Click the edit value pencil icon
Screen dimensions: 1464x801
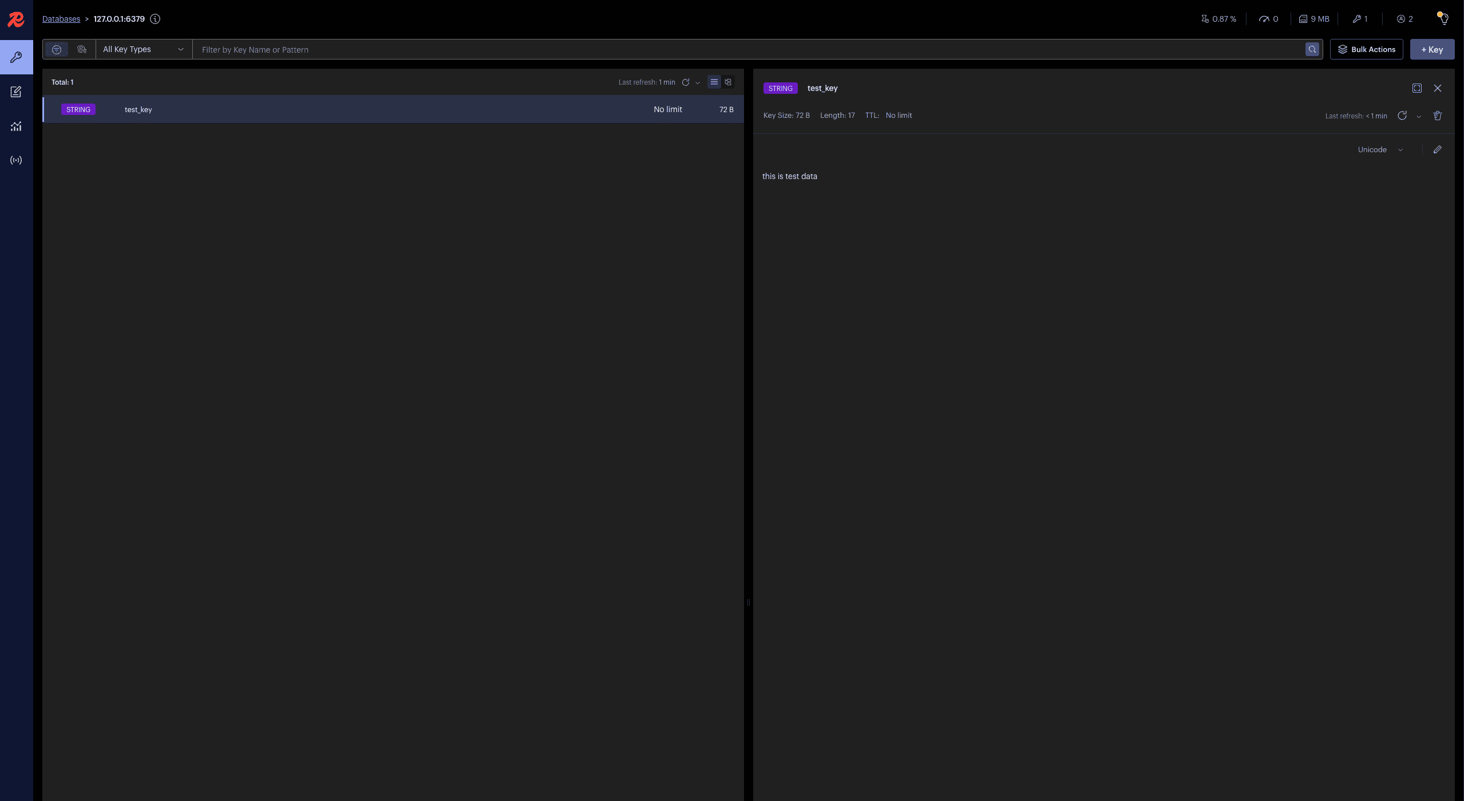coord(1437,150)
